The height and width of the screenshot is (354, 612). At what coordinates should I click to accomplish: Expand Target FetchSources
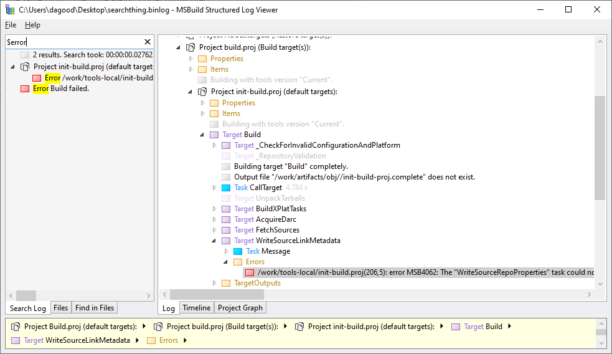pos(214,230)
